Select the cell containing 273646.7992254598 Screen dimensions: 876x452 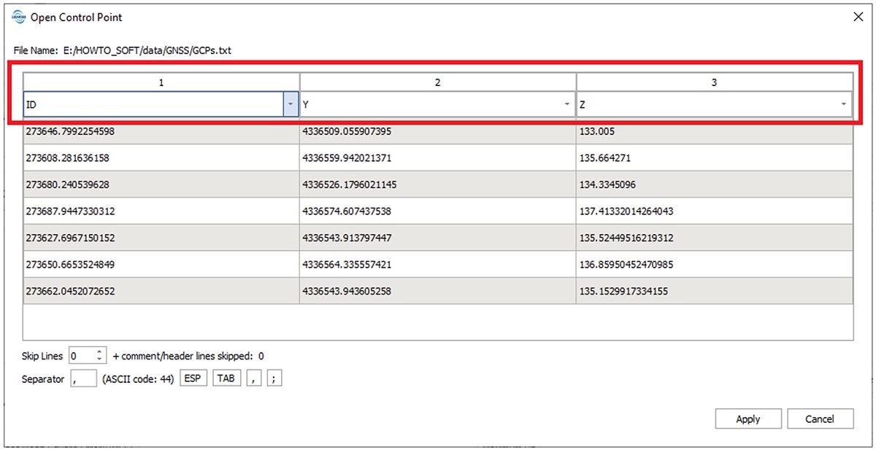tap(161, 132)
